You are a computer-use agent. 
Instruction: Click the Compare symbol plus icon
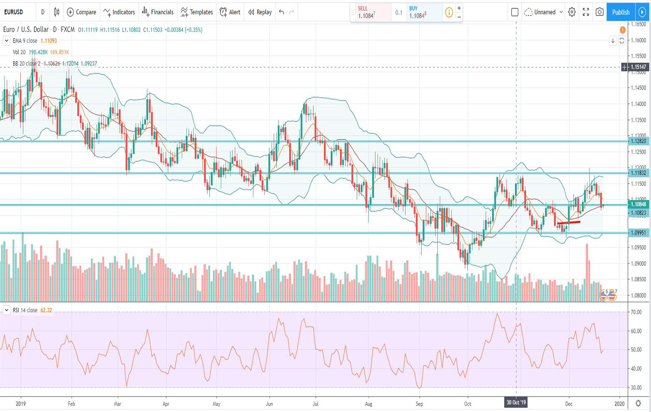click(70, 12)
